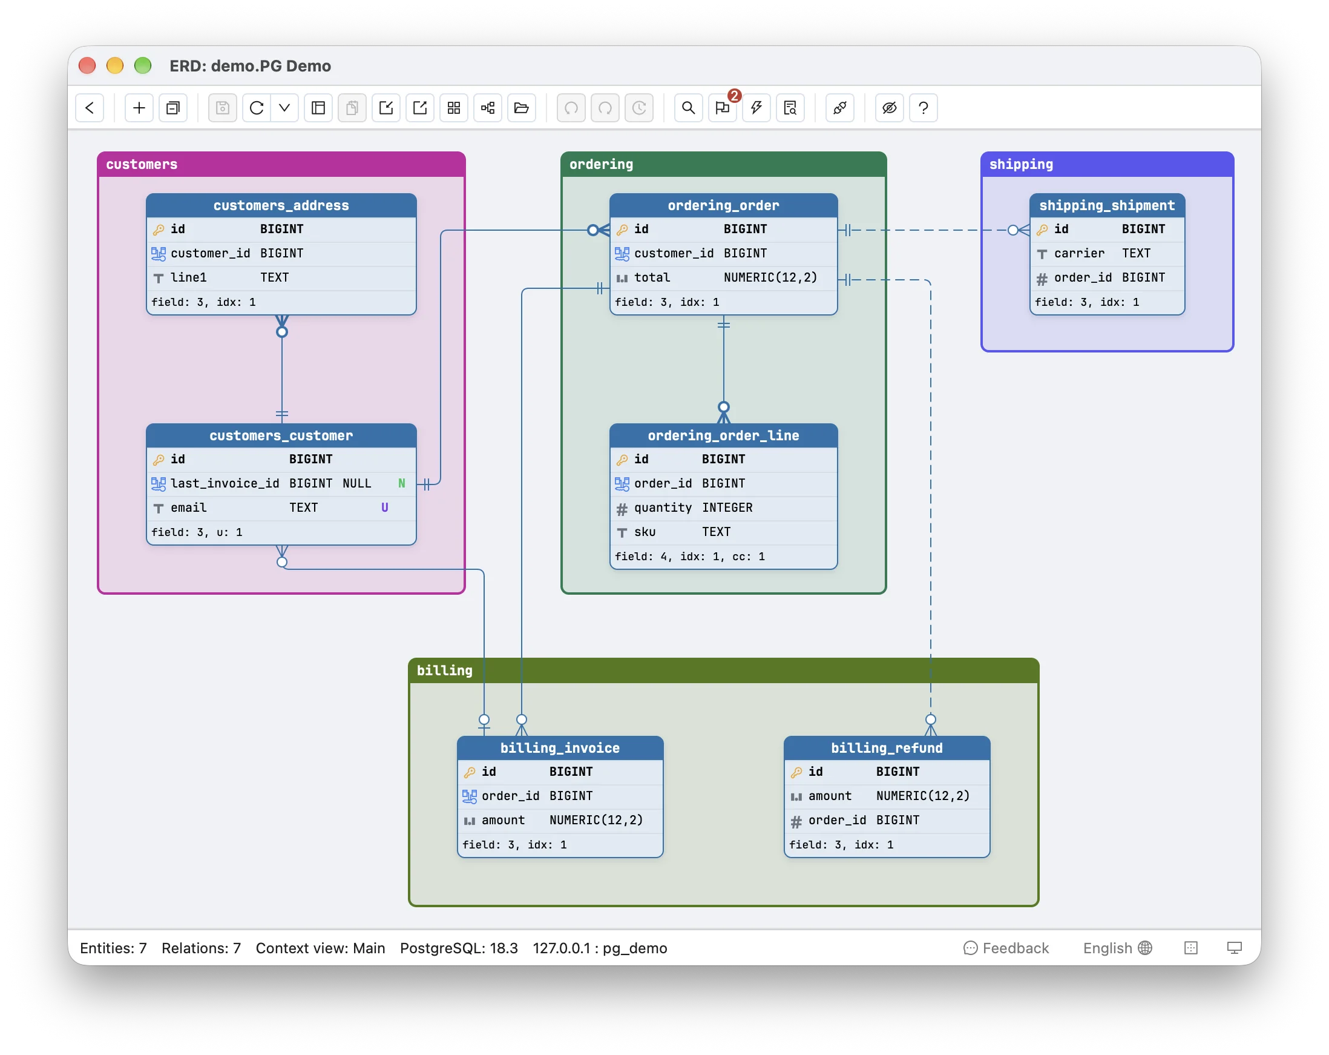
Task: Select the sku column in ordering_order_line
Action: coord(723,532)
